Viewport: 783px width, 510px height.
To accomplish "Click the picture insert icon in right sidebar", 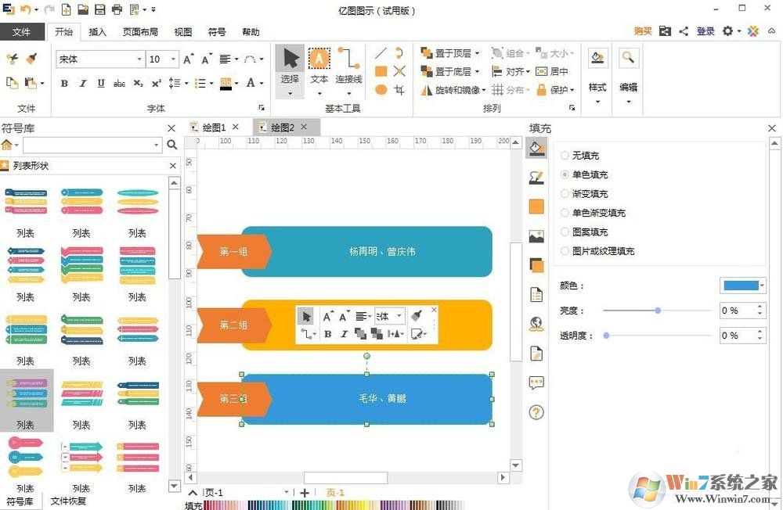I will (x=536, y=235).
